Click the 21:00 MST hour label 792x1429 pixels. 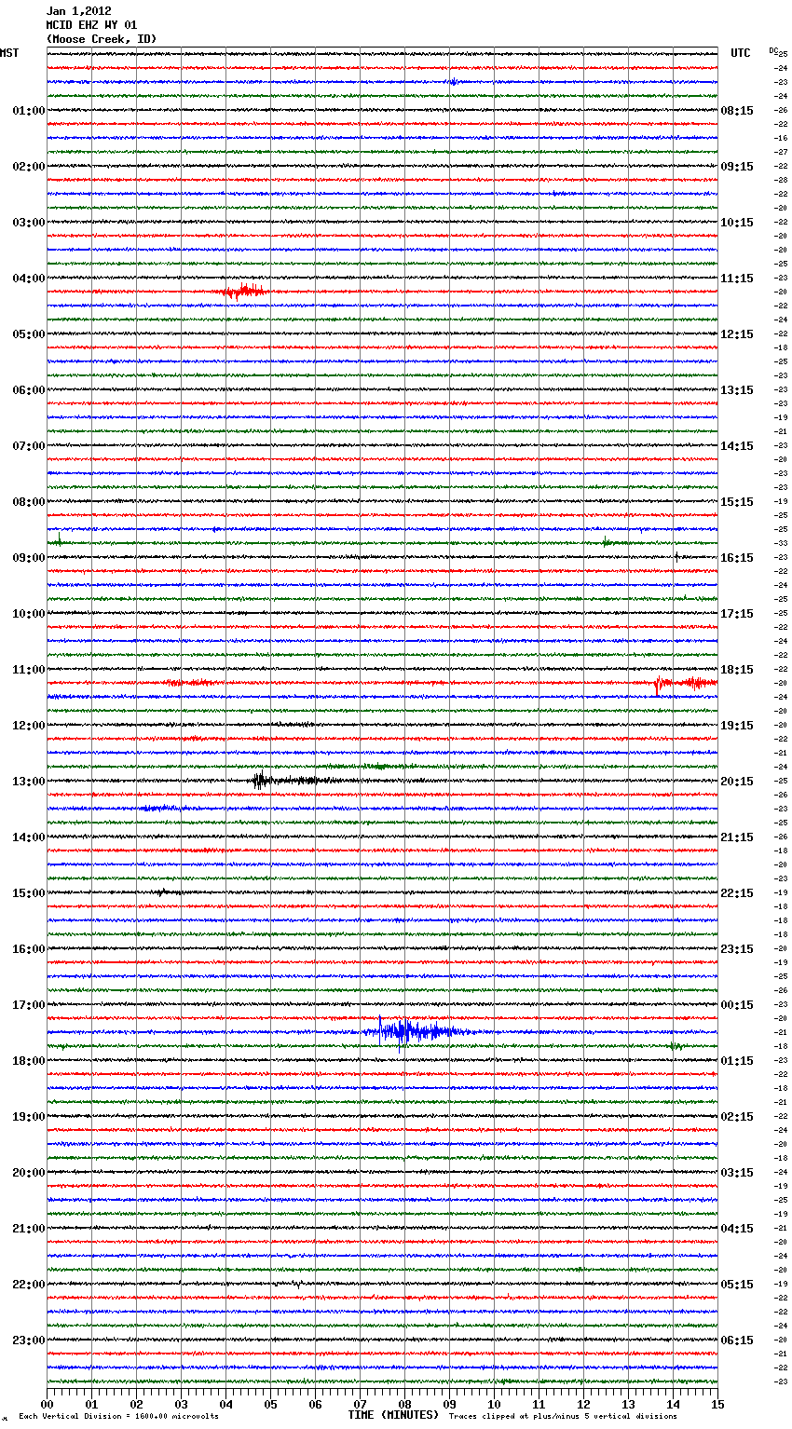pos(29,1229)
